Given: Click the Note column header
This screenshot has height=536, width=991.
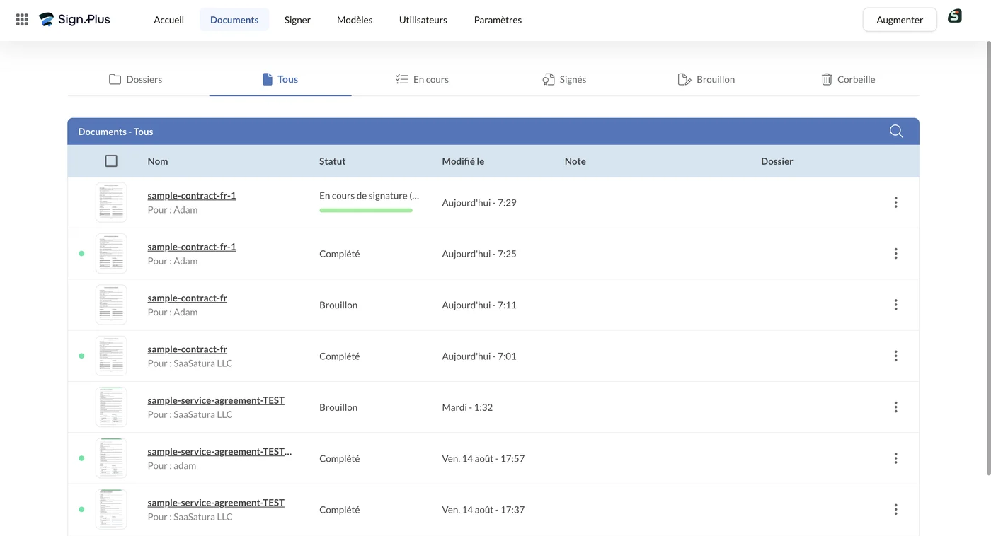Looking at the screenshot, I should pos(575,161).
